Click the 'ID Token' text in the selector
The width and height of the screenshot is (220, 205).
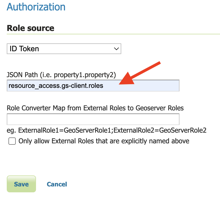pos(24,49)
